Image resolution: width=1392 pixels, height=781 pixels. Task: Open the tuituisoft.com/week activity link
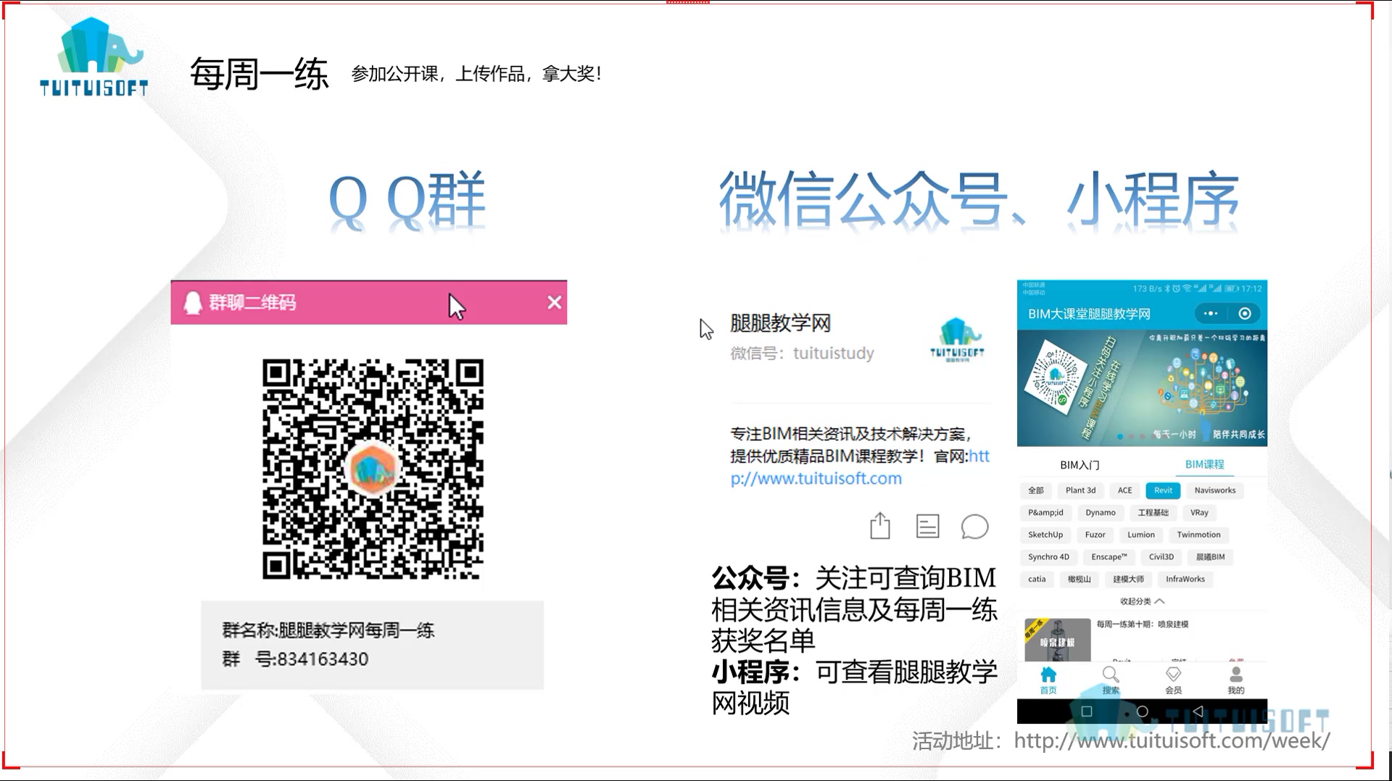1172,740
